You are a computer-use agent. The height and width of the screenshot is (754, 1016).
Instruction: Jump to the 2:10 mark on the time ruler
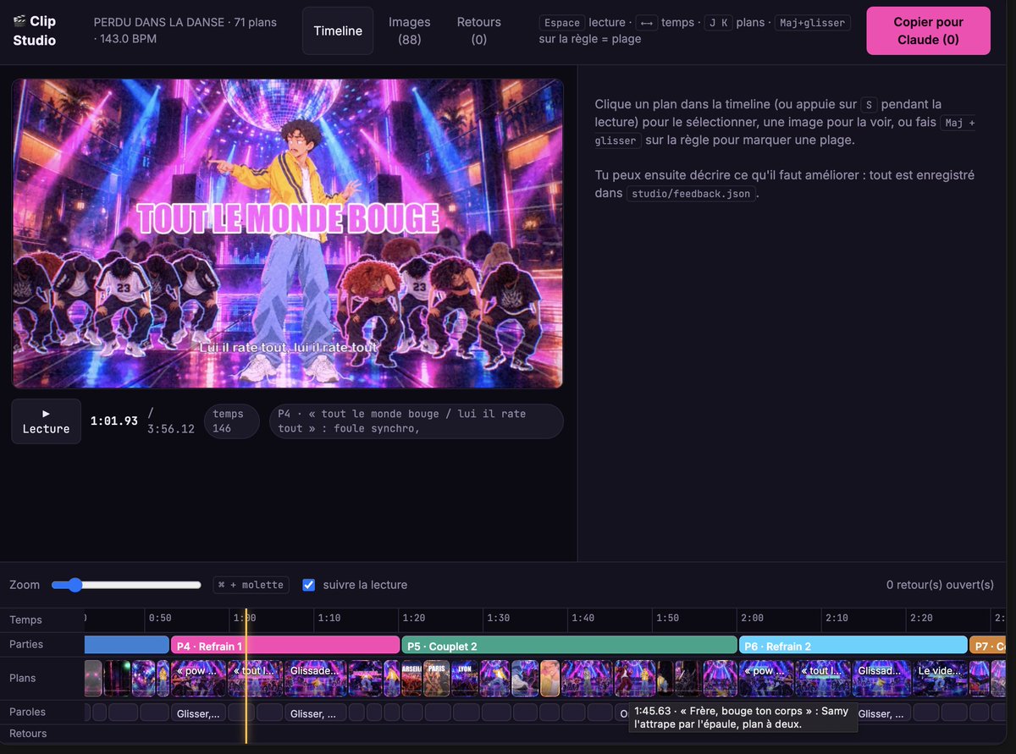pos(837,619)
